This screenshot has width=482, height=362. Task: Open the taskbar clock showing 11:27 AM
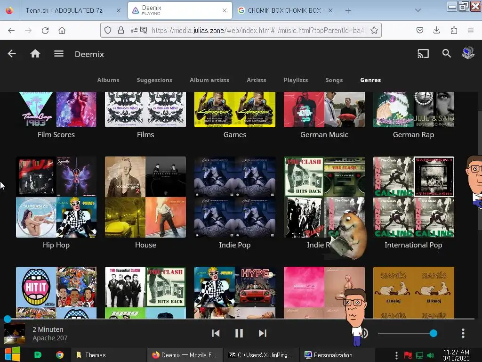point(456,355)
